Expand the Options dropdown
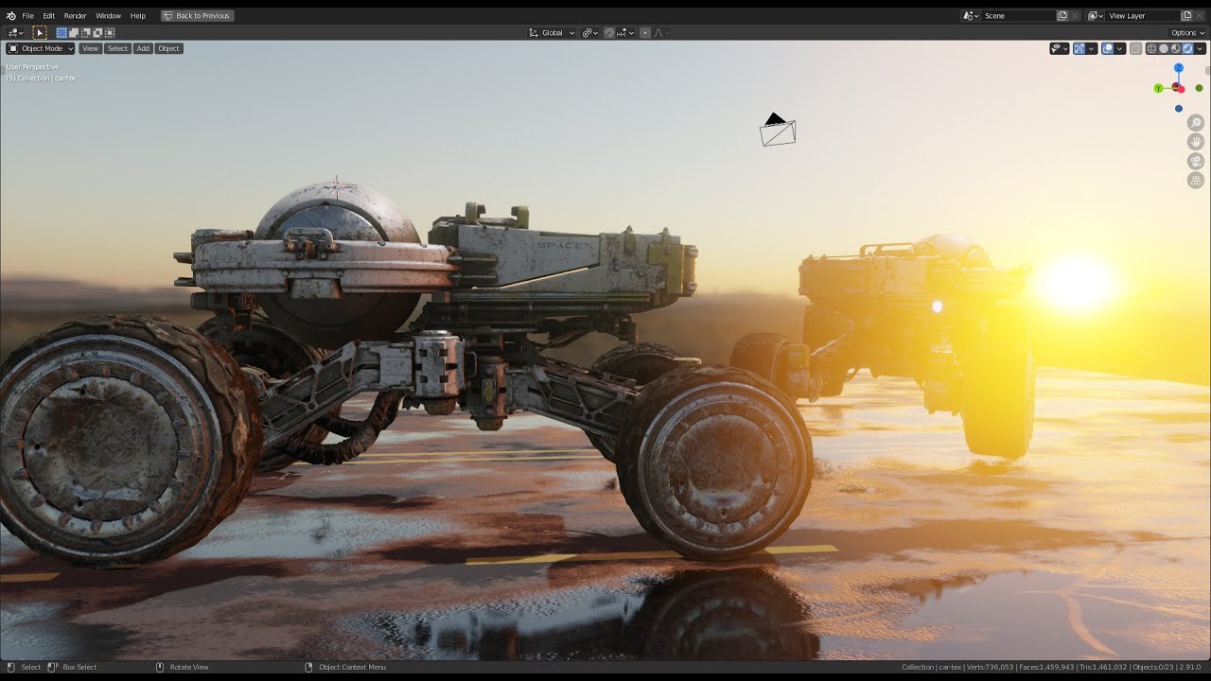The width and height of the screenshot is (1211, 681). [x=1187, y=33]
